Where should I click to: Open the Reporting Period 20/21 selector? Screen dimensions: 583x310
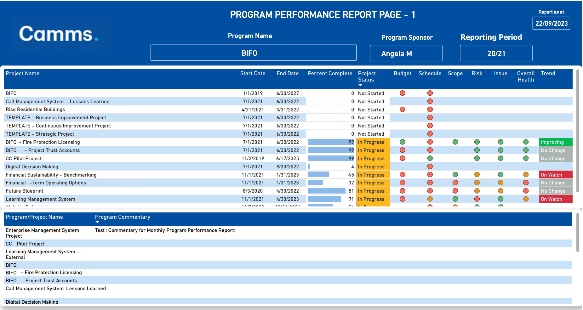(496, 53)
